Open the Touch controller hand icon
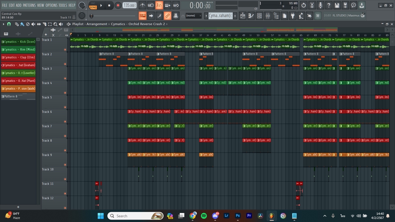 pyautogui.click(x=309, y=16)
